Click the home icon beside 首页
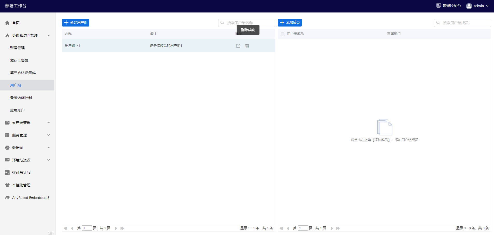This screenshot has height=235, width=494. pyautogui.click(x=7, y=23)
